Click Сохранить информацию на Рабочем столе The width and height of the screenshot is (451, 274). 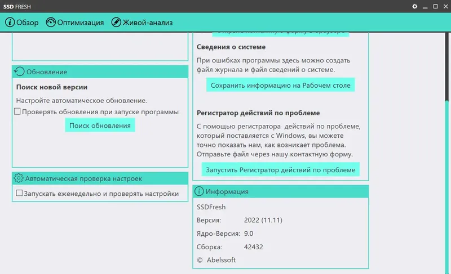(280, 85)
